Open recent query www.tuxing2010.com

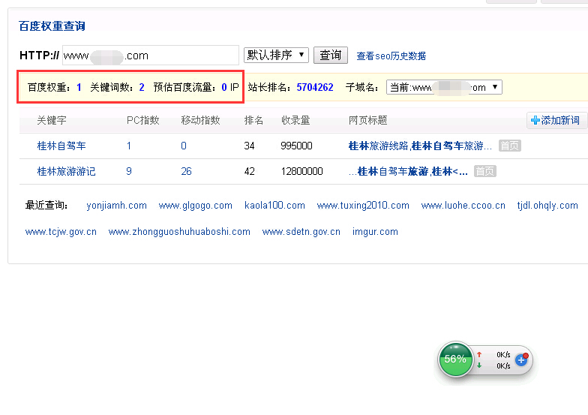363,206
